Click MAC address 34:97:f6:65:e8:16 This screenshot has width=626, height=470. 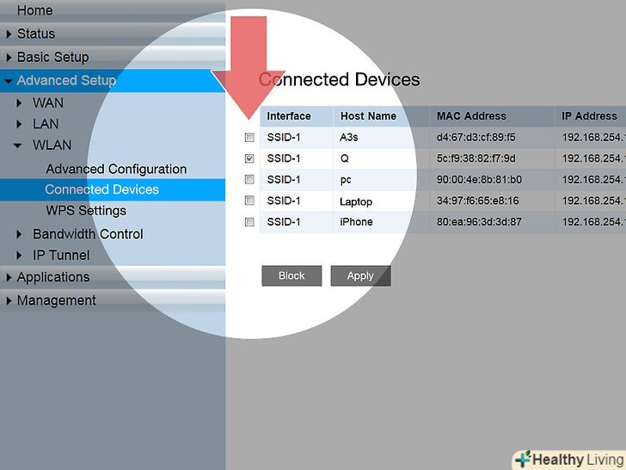pyautogui.click(x=477, y=201)
